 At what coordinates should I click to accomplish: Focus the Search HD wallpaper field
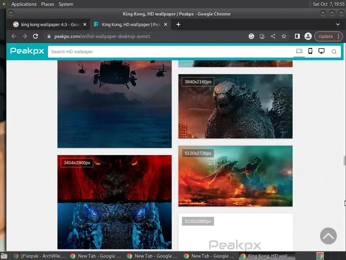170,51
